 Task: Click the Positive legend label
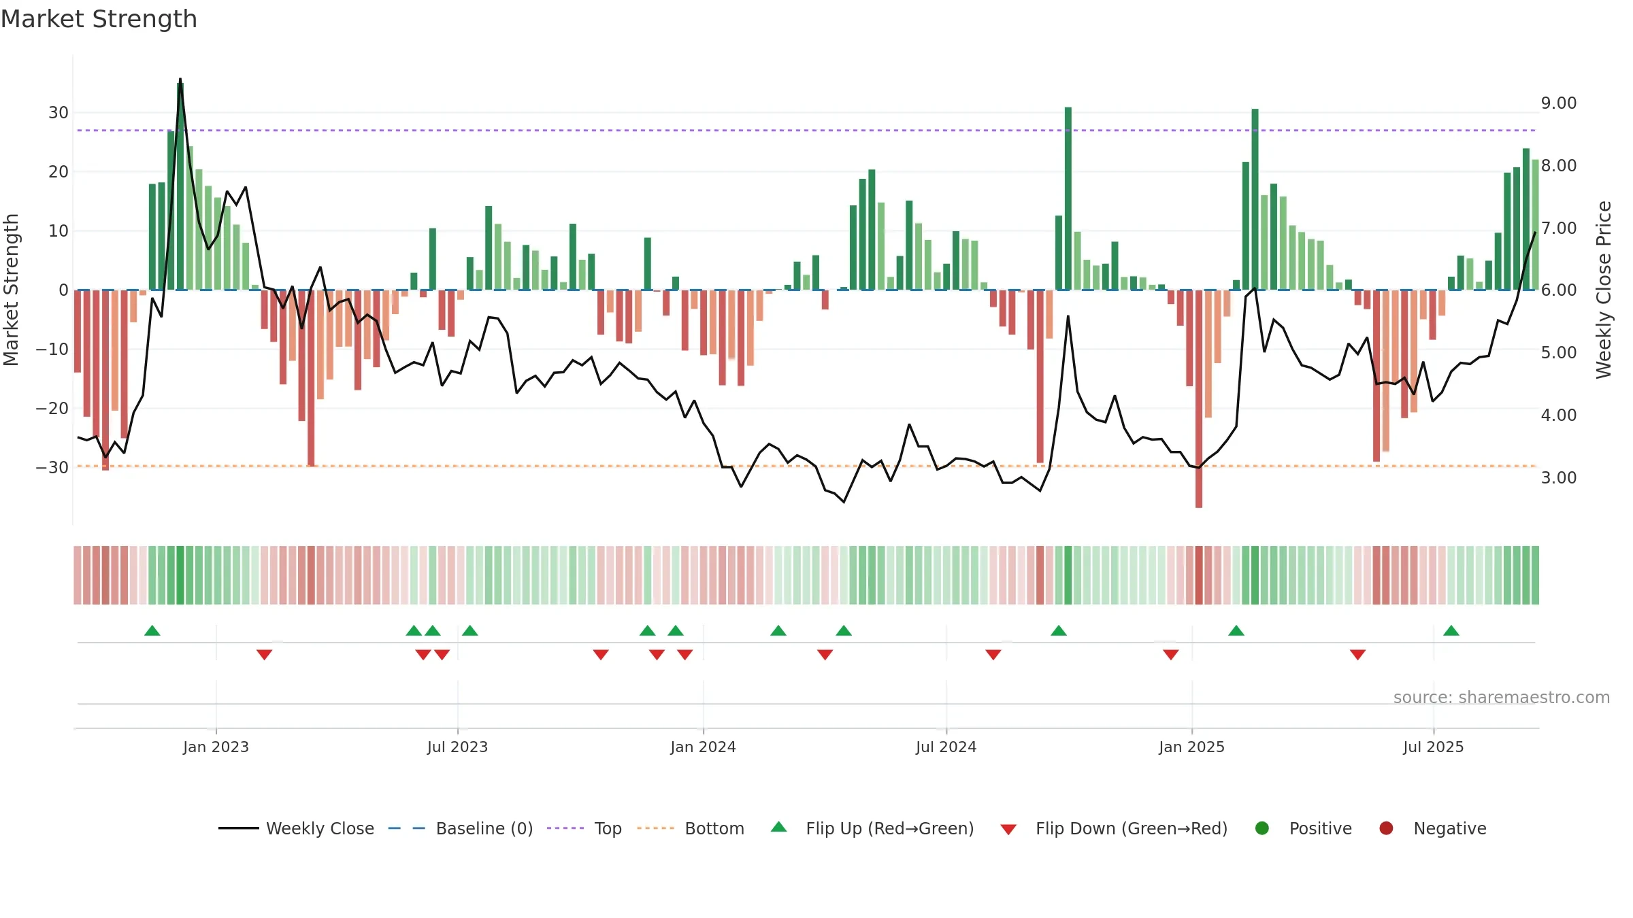(x=1321, y=828)
